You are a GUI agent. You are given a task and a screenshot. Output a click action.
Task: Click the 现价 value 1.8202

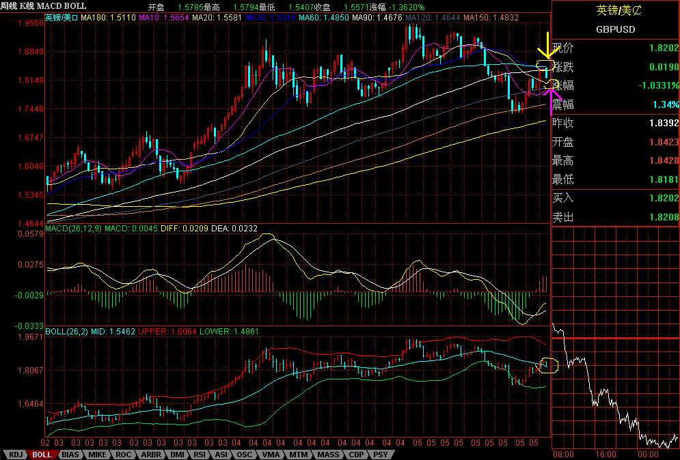click(x=664, y=48)
